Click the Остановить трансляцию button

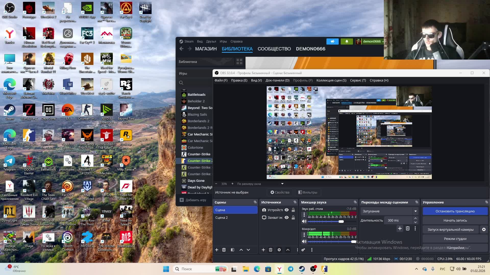[455, 211]
